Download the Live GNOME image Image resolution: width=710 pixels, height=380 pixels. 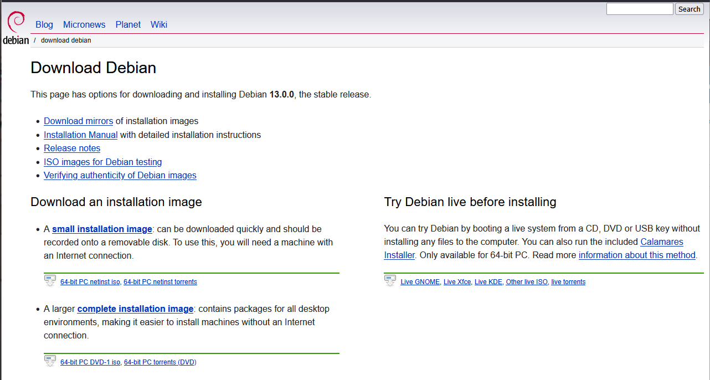click(x=420, y=282)
